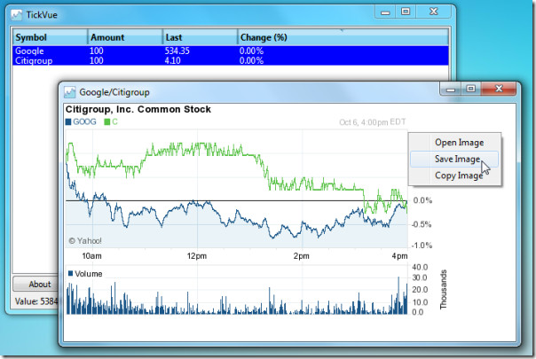Image resolution: width=536 pixels, height=359 pixels.
Task: Sort by the Symbol column header
Action: (50, 37)
